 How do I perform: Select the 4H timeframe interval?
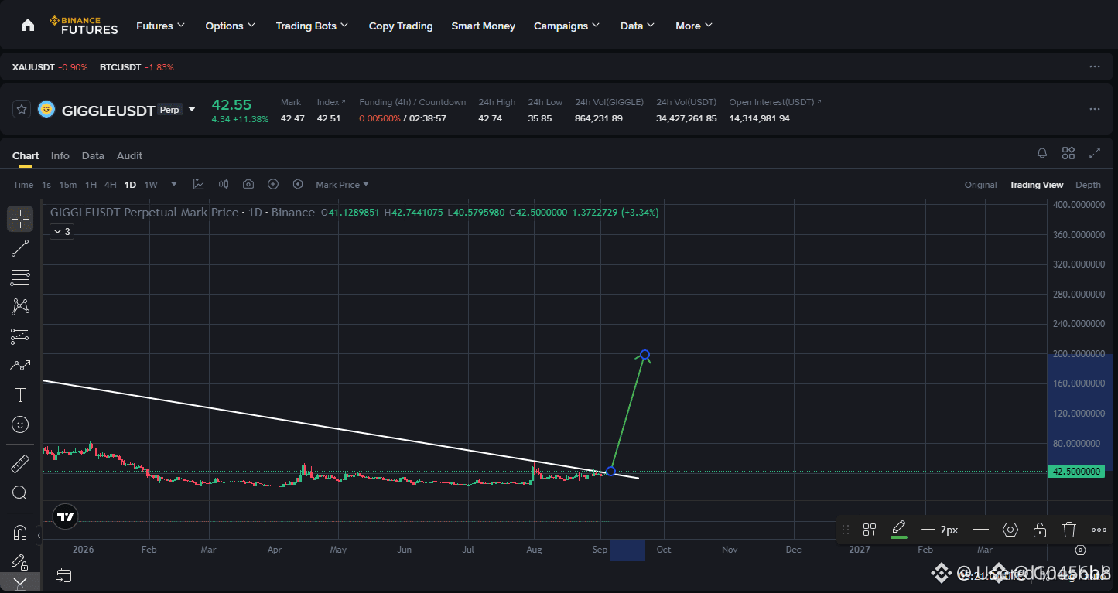click(110, 185)
